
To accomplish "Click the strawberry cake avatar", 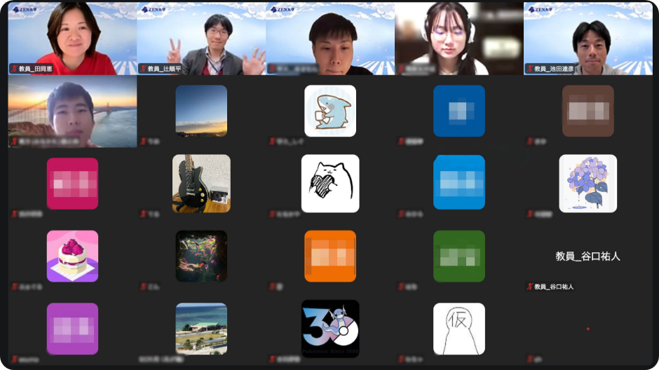I will pos(72,256).
